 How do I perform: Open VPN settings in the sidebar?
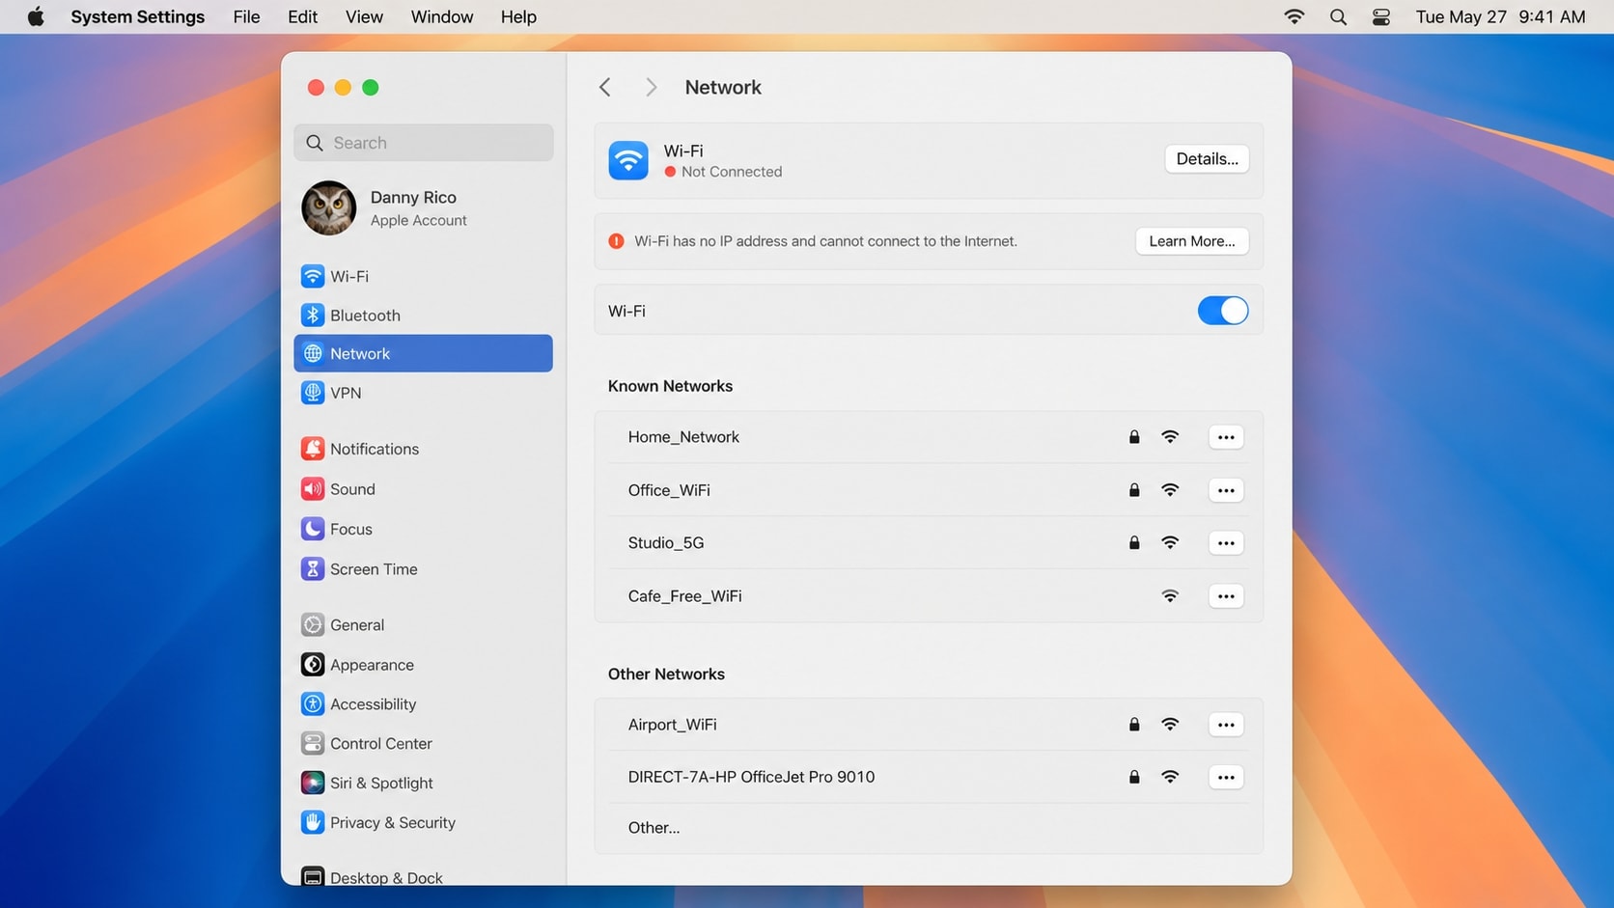pos(423,393)
